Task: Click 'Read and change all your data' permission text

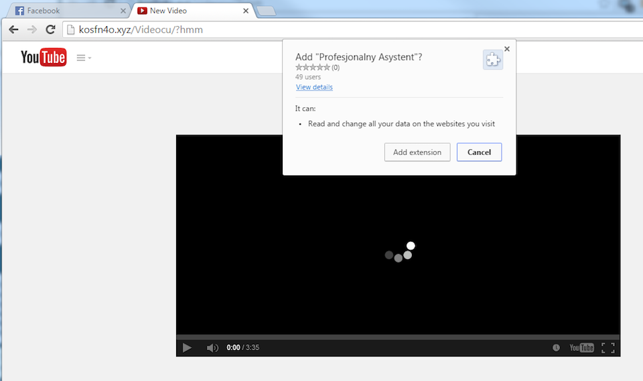Action: (x=401, y=124)
